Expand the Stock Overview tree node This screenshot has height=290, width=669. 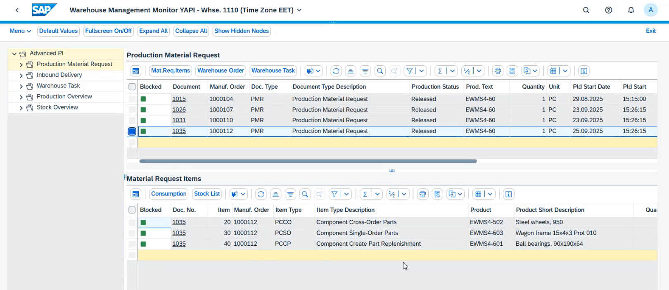[x=21, y=108]
